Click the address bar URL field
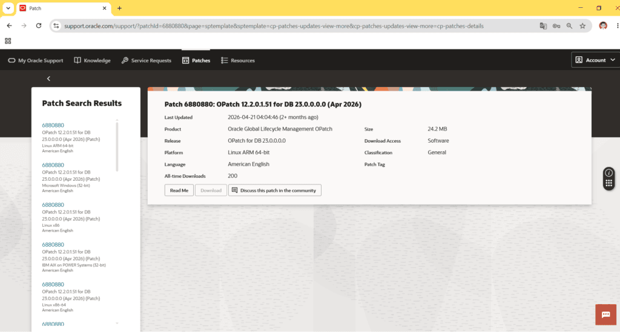 [x=274, y=26]
